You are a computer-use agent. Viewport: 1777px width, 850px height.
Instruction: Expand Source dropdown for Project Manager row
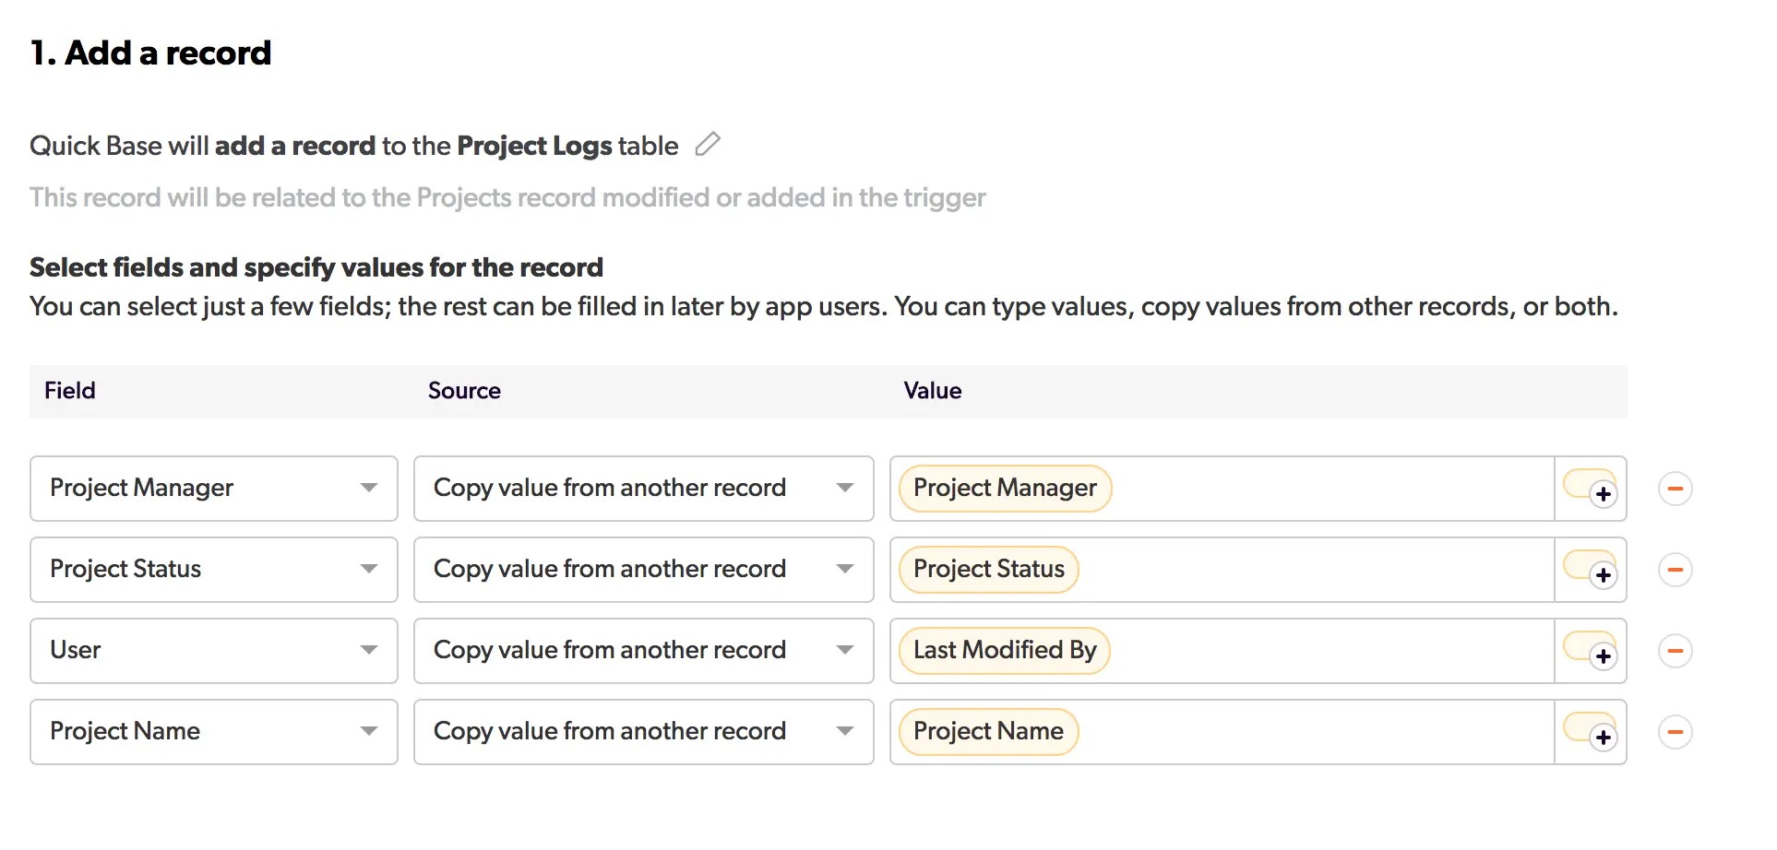[x=643, y=489]
